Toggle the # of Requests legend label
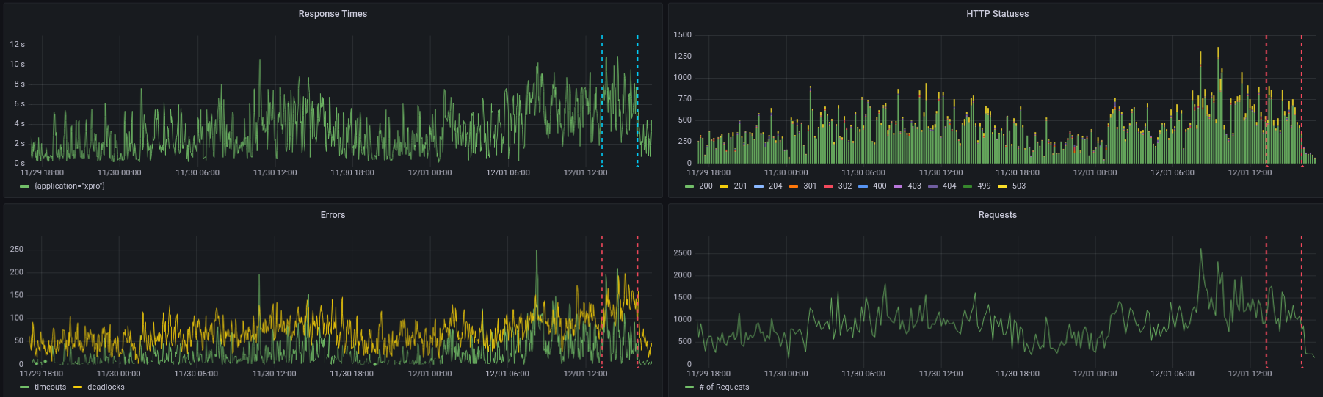The height and width of the screenshot is (397, 1323). [x=724, y=387]
